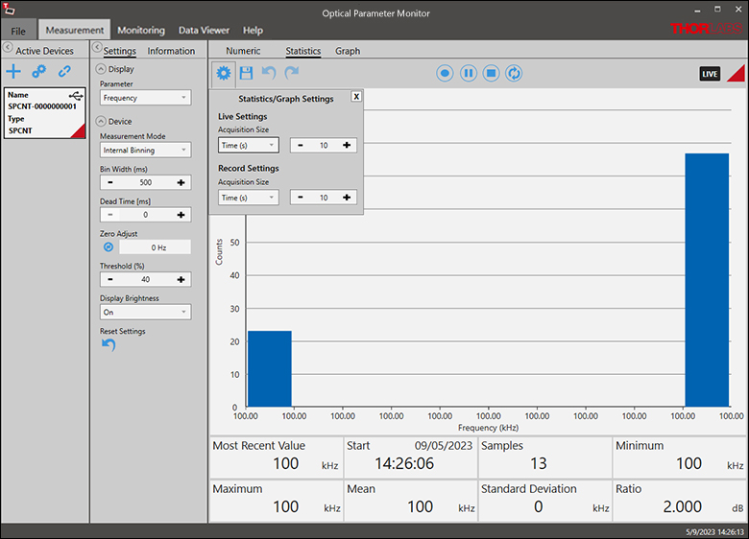Click the Reset Settings undo arrow
The height and width of the screenshot is (539, 749).
tap(109, 344)
